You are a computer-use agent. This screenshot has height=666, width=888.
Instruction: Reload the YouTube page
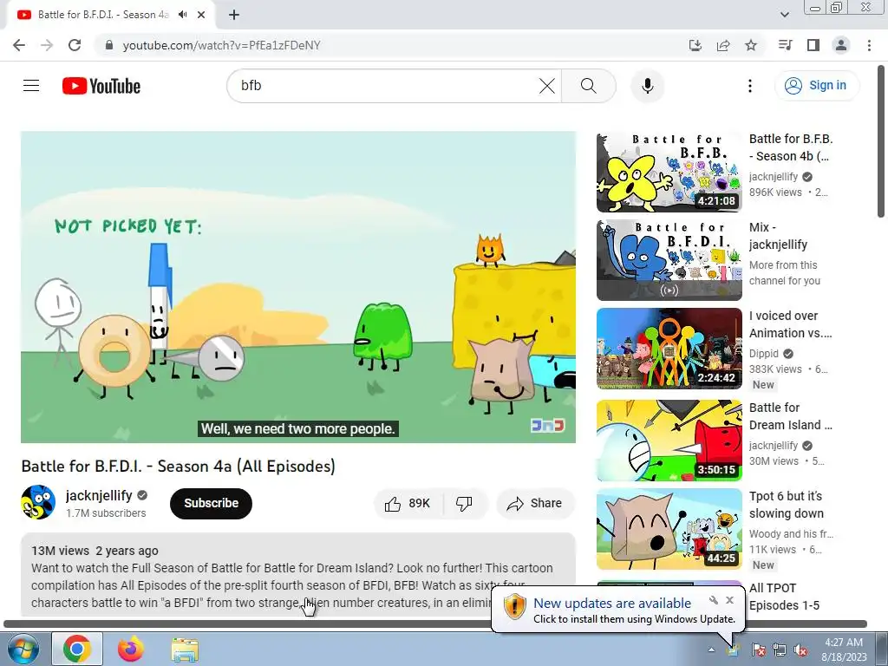click(75, 45)
